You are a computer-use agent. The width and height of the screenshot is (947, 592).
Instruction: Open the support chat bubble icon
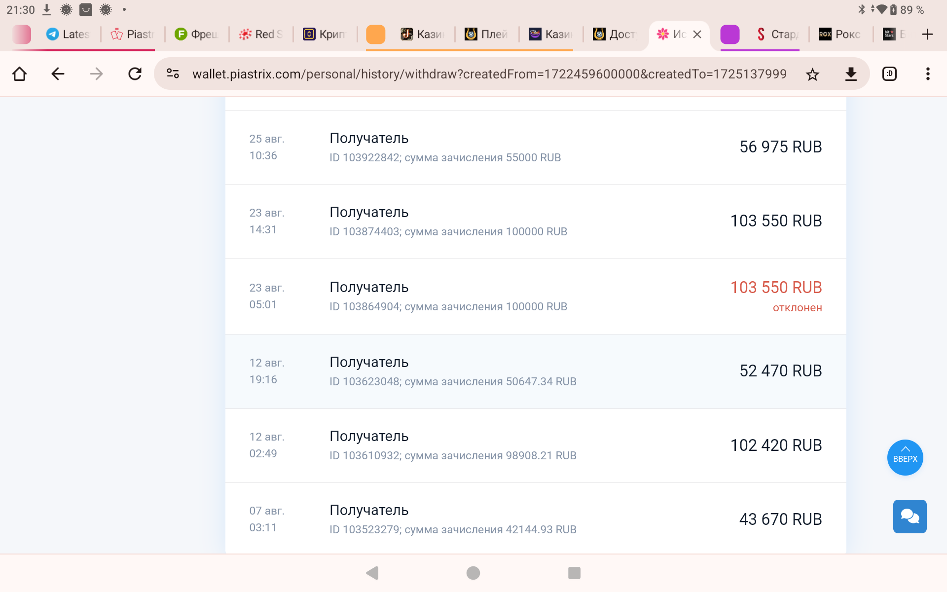point(910,517)
